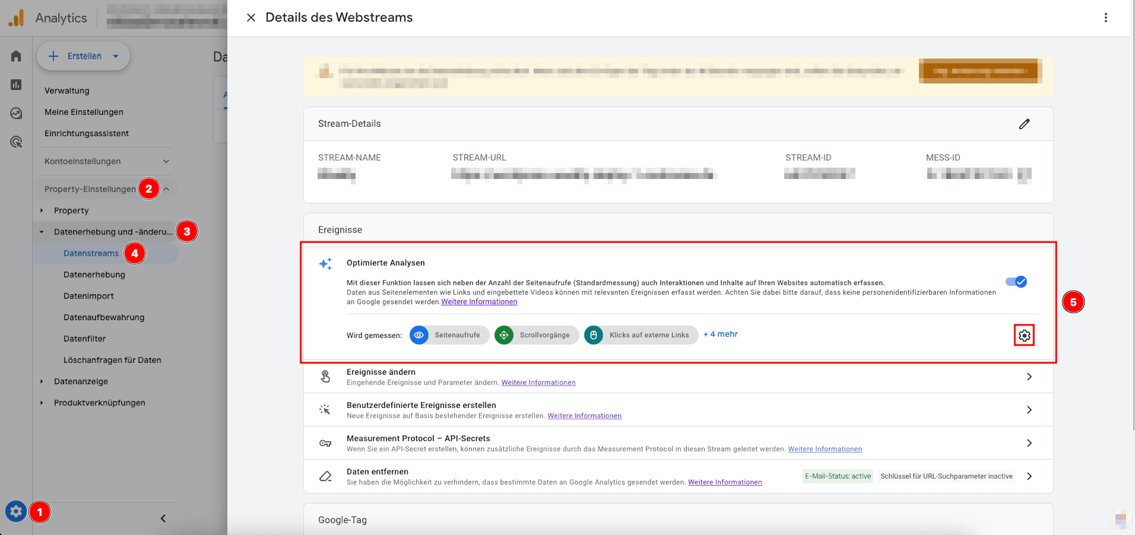Click the Home icon in left sidebar
This screenshot has height=535, width=1135.
(x=16, y=56)
